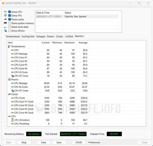Click the Item column header
Image resolution: width=153 pixels, height=146 pixels.
[22, 43]
